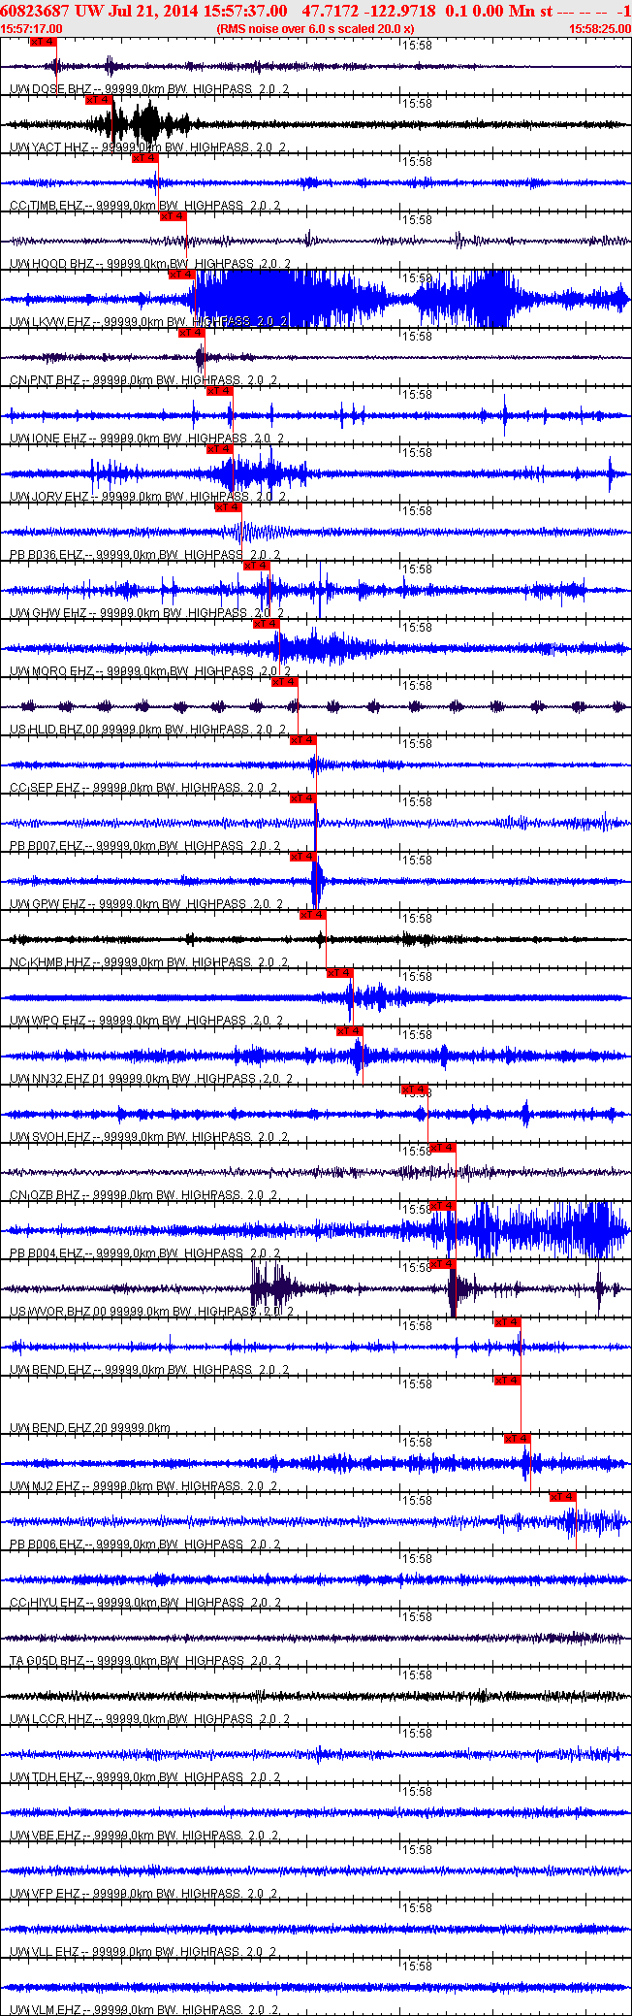Image resolution: width=632 pixels, height=2016 pixels.
Task: Select the red pick marker above SVOH trace
Action: [414, 1089]
